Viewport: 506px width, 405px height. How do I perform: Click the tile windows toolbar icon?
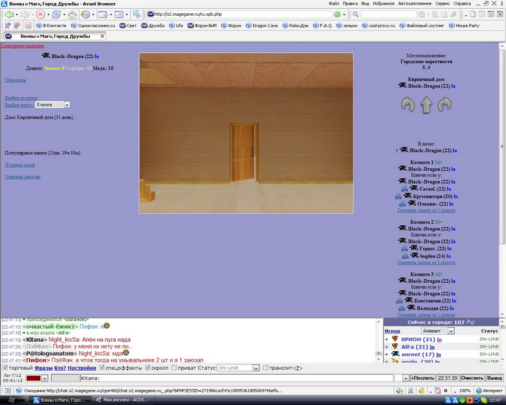coord(491,14)
